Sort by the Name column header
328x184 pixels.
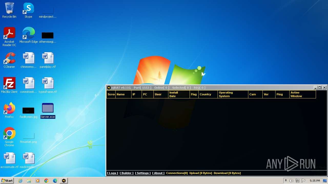tap(123, 94)
